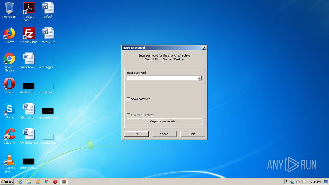The height and width of the screenshot is (185, 329).
Task: Open Action Center flag icon
Action: [x=305, y=182]
